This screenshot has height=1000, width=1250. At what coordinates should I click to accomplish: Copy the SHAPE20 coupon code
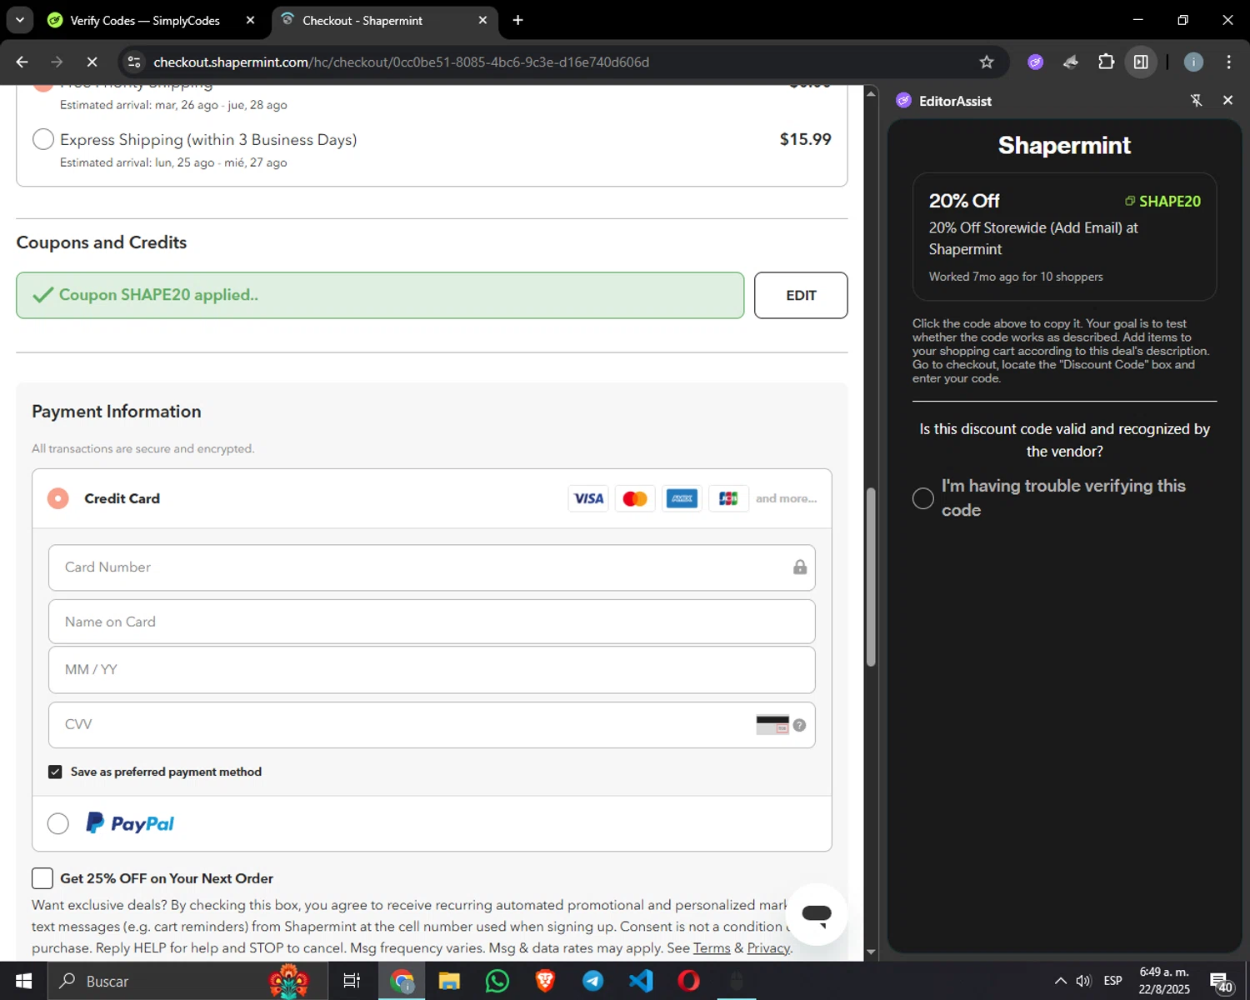(1162, 201)
